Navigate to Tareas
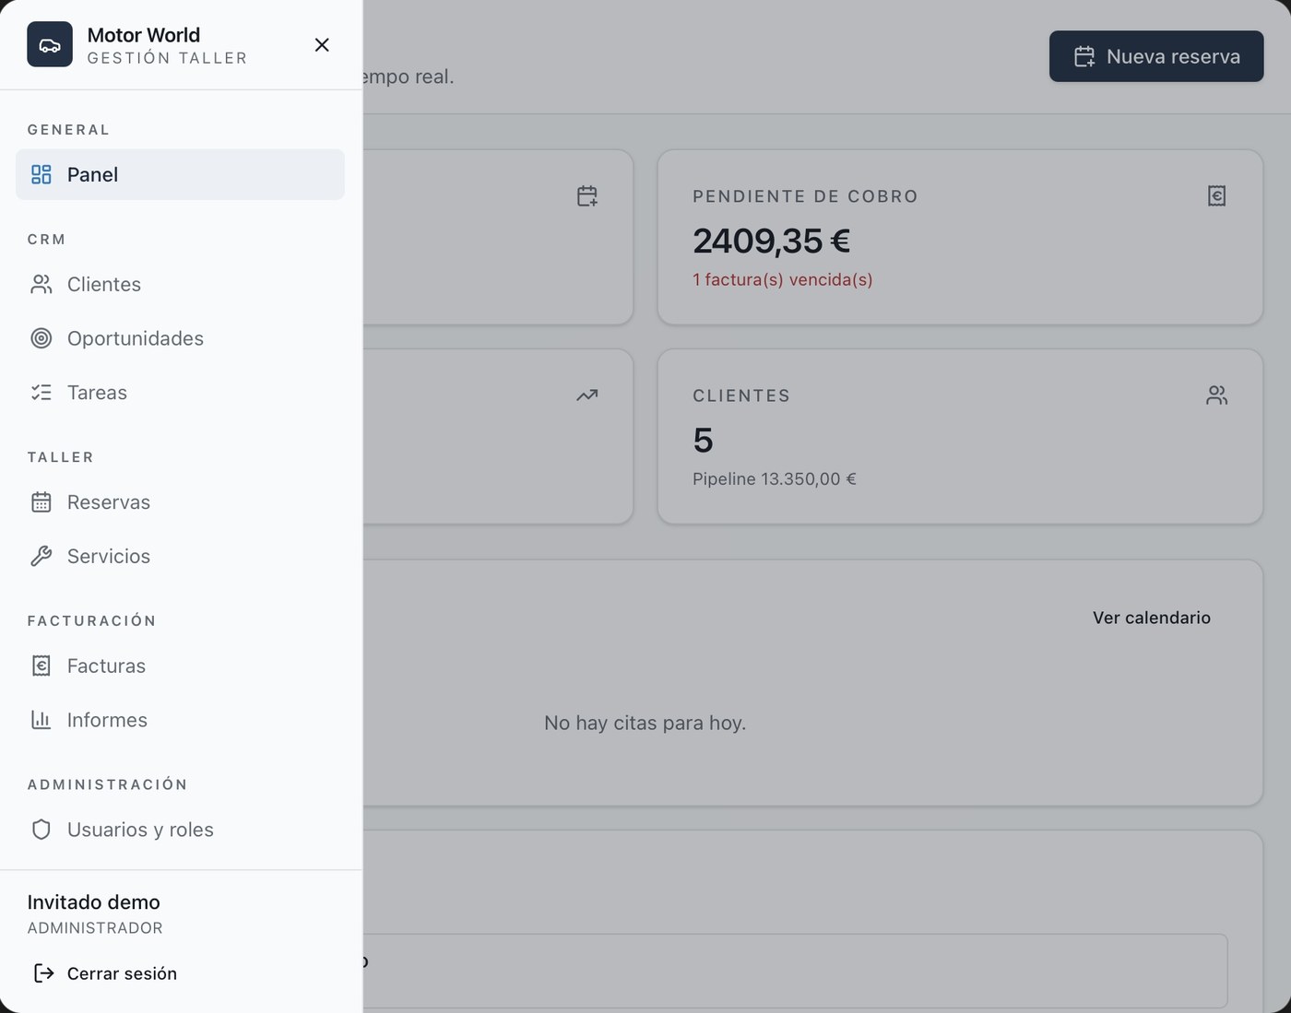This screenshot has width=1291, height=1013. [x=180, y=393]
